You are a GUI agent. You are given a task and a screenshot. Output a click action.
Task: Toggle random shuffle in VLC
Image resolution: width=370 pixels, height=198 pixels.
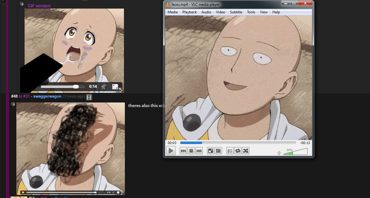point(246,151)
